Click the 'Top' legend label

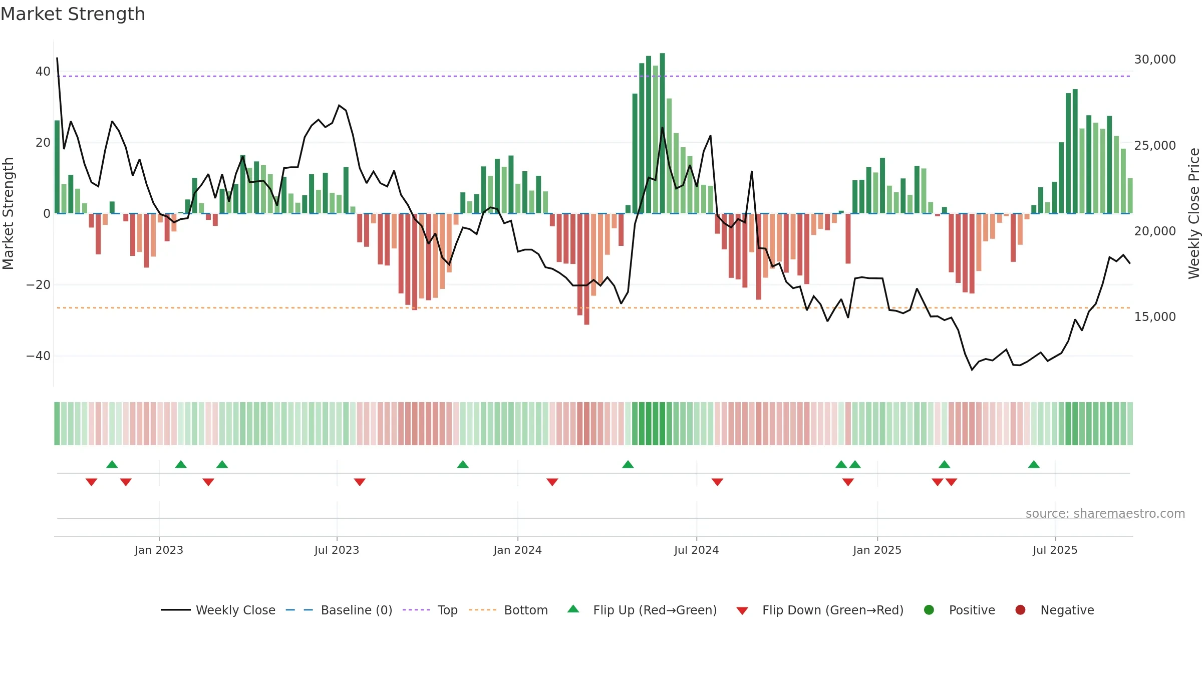[x=448, y=610]
